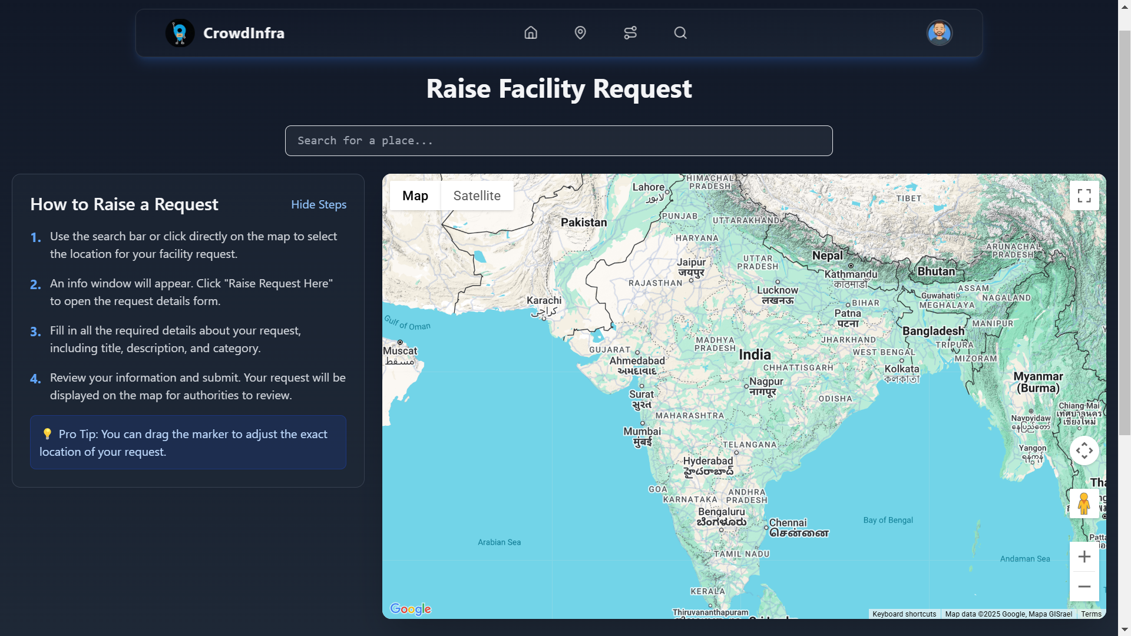Viewport: 1131px width, 636px height.
Task: Select the Map view tab
Action: click(415, 196)
